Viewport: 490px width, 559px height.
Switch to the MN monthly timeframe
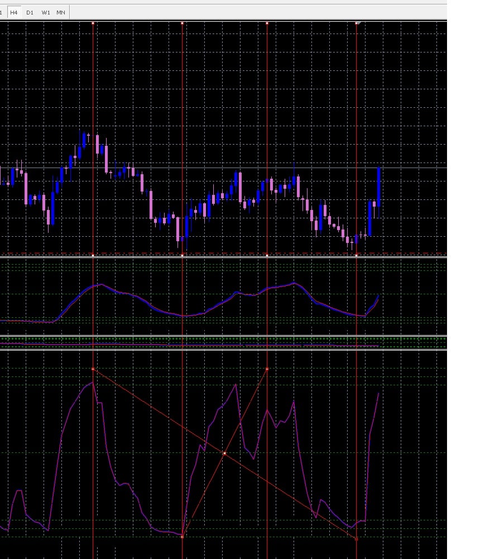pos(61,12)
